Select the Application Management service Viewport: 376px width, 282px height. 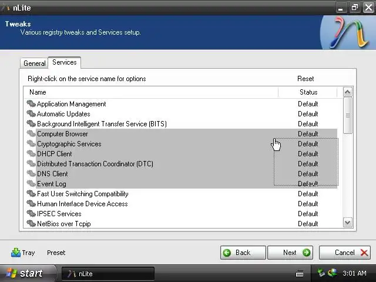point(71,104)
